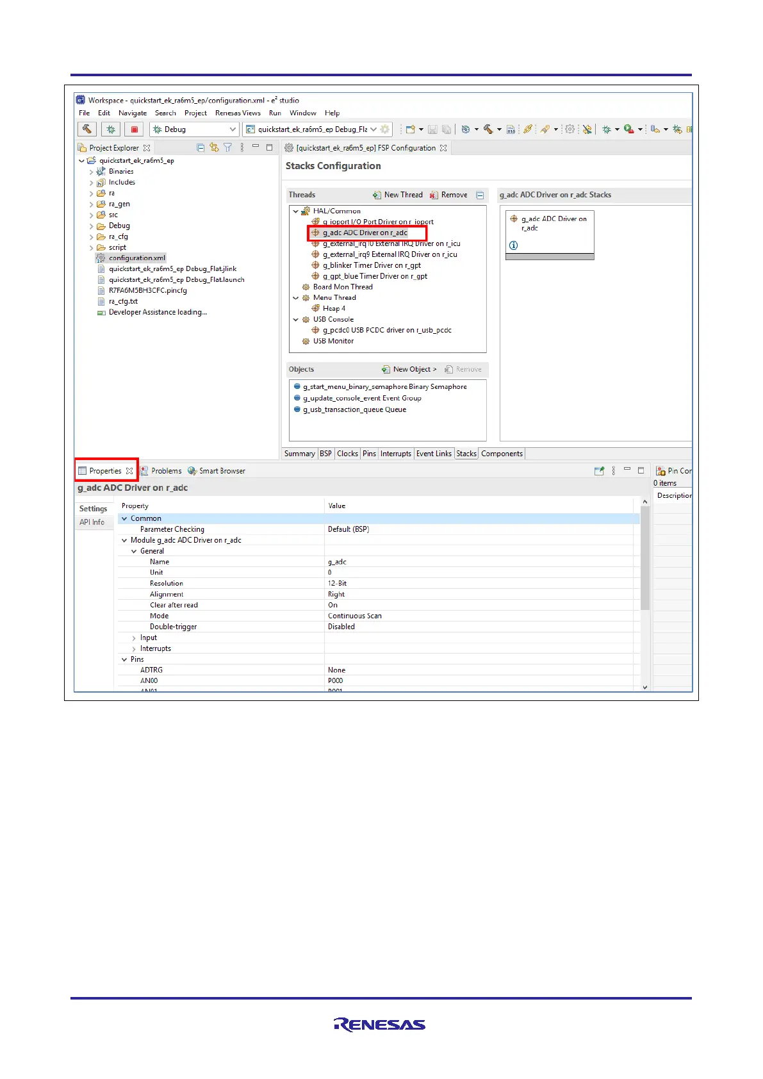Click Remove button in Threads panel
763x1079 pixels.
point(448,195)
